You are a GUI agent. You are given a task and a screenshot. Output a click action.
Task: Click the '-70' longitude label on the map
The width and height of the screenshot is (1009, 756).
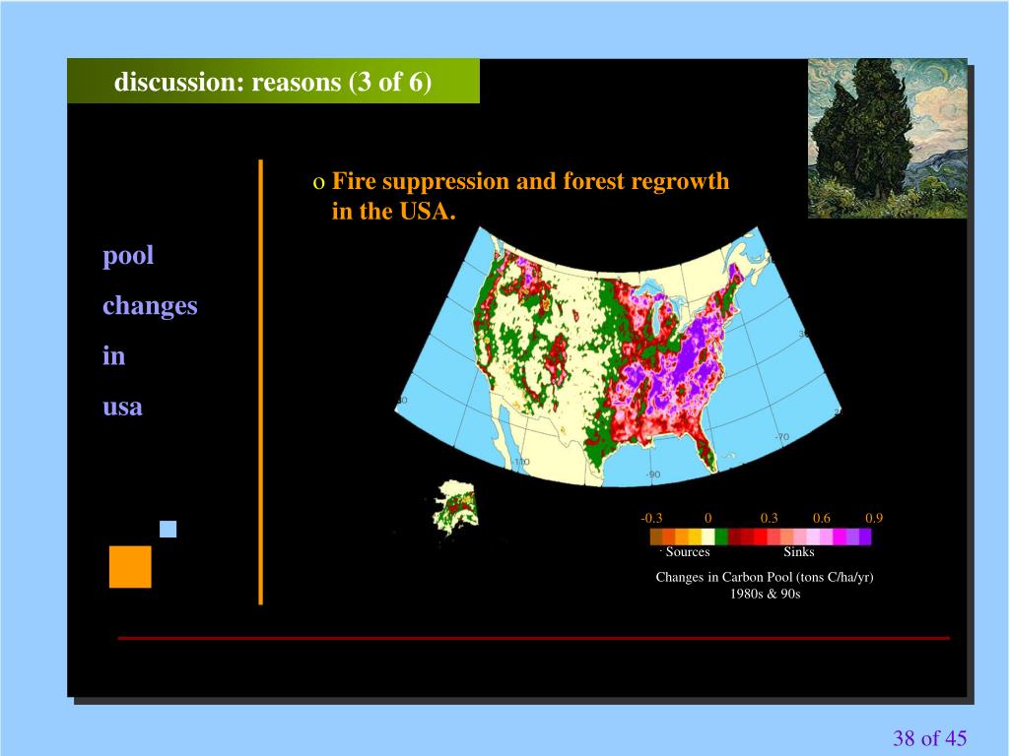click(x=781, y=436)
